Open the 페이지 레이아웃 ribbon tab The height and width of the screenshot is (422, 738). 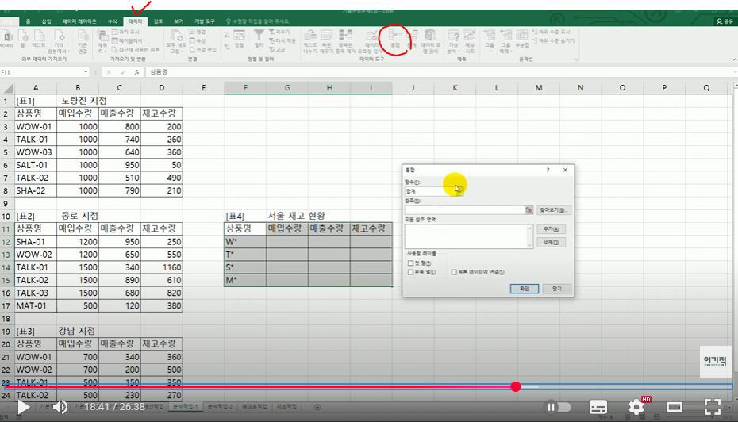click(x=79, y=21)
